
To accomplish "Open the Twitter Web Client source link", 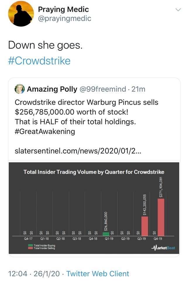I will (x=98, y=274).
